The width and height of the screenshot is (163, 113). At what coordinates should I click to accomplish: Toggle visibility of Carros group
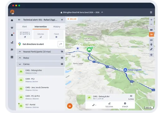pos(62,64)
